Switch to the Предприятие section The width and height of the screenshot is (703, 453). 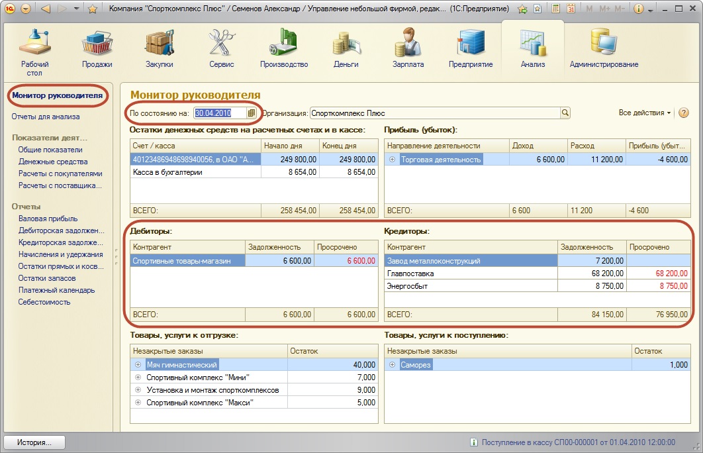[x=471, y=49]
